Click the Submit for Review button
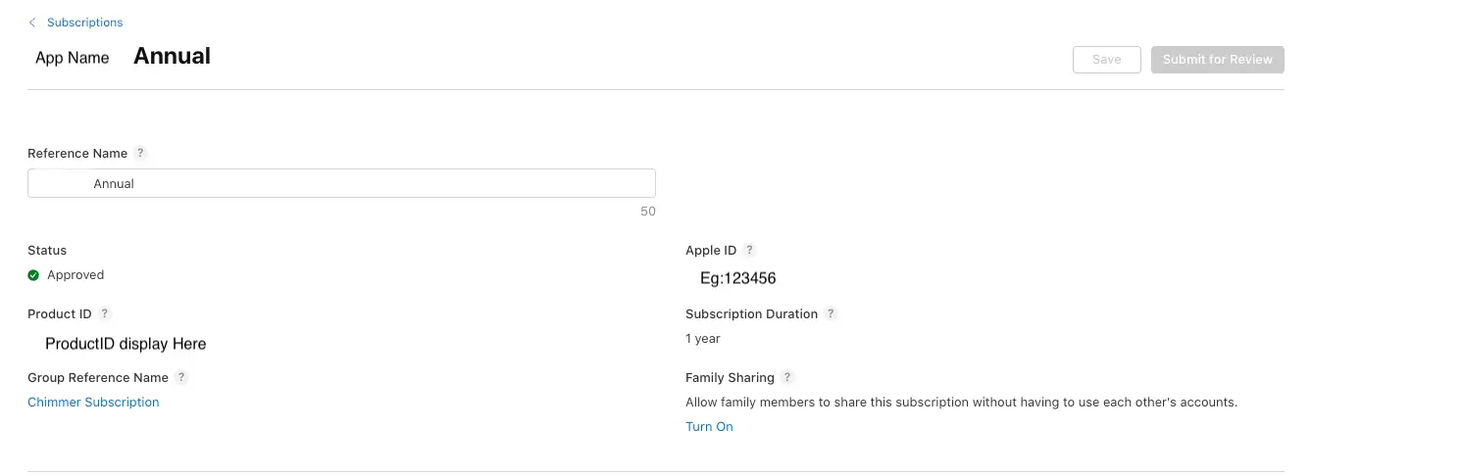The height and width of the screenshot is (476, 1463). (x=1217, y=60)
